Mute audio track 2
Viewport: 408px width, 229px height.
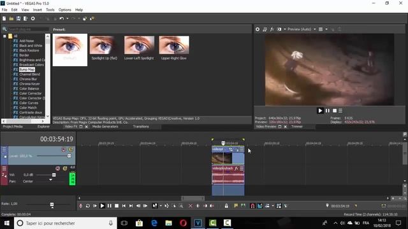tap(58, 169)
